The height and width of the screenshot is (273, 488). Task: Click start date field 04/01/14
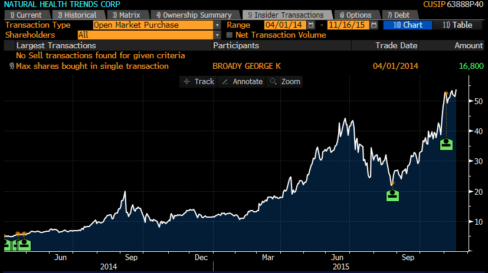click(285, 25)
